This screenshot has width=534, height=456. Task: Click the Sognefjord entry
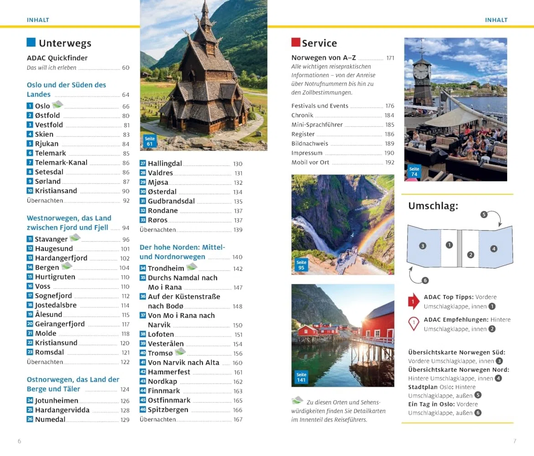click(78, 296)
